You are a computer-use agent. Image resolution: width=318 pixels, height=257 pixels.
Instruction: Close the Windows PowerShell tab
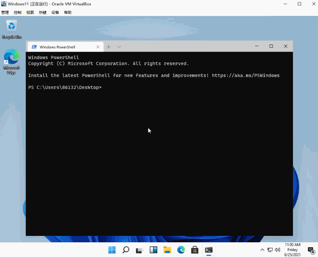(x=98, y=47)
